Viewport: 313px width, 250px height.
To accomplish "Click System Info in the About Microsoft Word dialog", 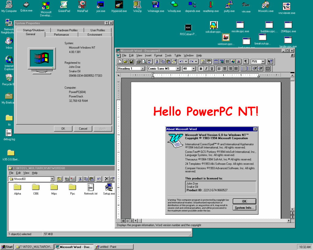I will [x=244, y=208].
